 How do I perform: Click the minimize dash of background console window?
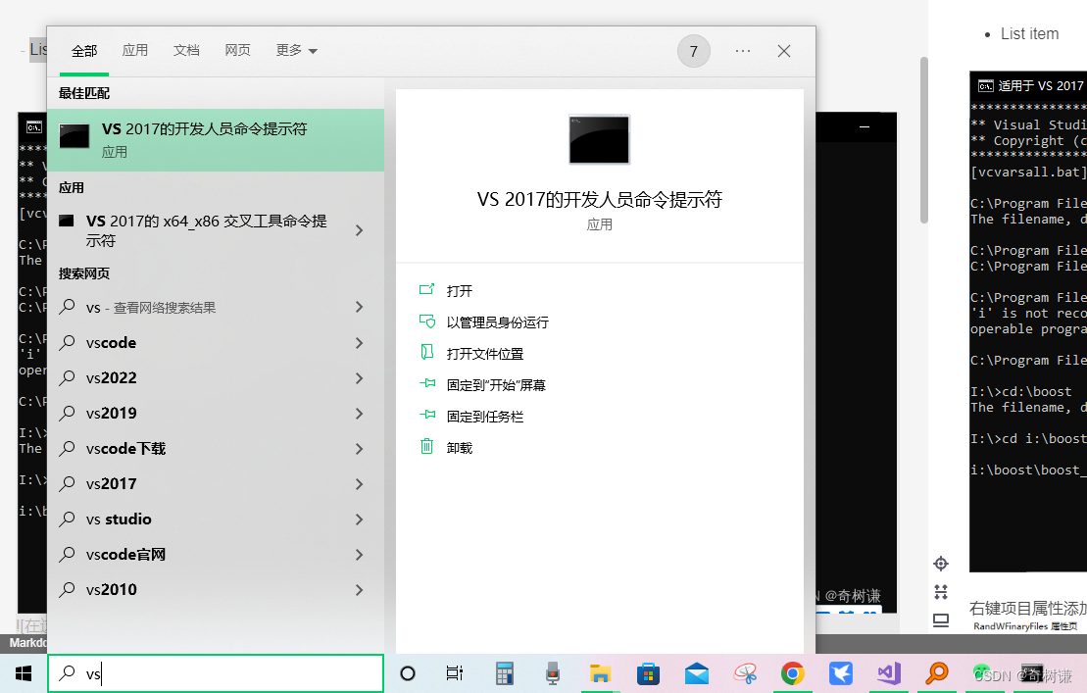tap(865, 126)
